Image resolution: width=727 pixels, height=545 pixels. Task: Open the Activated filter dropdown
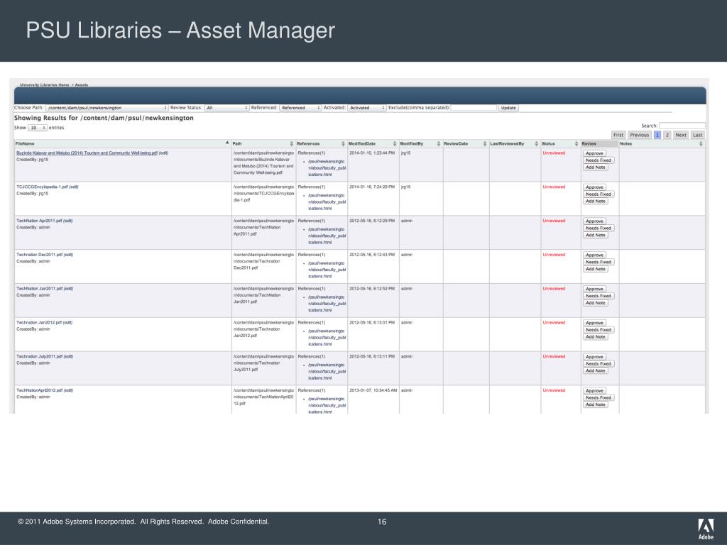tap(367, 108)
